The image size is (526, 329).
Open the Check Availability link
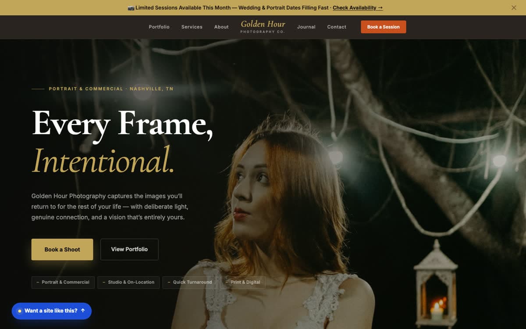(x=358, y=8)
